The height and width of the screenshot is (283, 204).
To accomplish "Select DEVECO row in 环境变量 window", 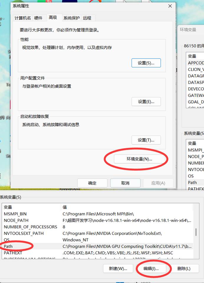I will [196, 89].
